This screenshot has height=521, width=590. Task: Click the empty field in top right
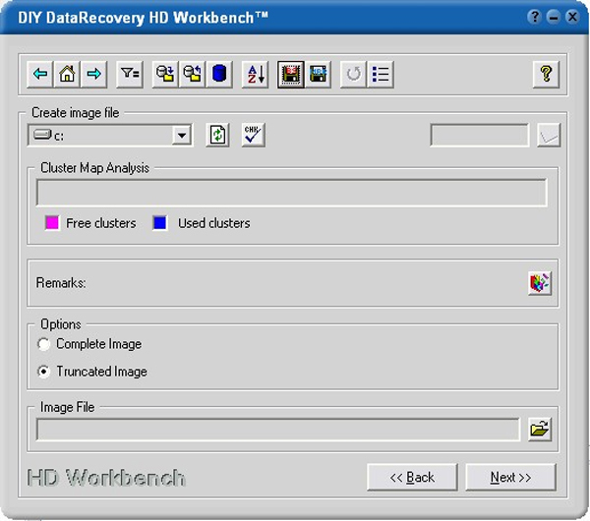point(480,135)
